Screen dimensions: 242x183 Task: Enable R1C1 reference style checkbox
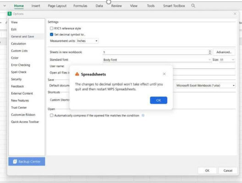point(51,28)
